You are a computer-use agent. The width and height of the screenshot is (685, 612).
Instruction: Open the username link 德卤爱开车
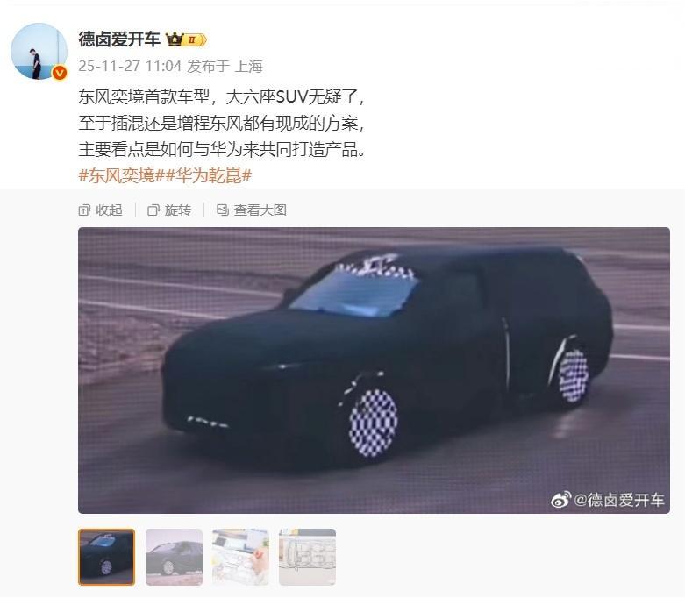tap(119, 39)
